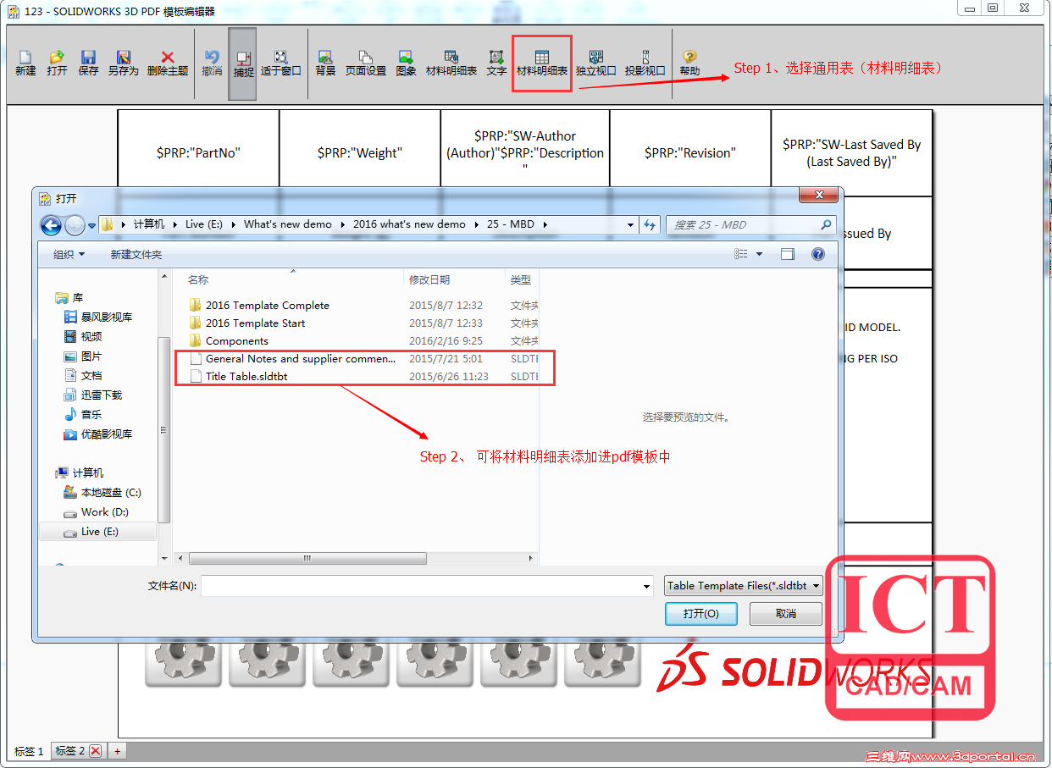Expand the view options dropdown arrow
Image resolution: width=1052 pixels, height=768 pixels.
pyautogui.click(x=759, y=254)
